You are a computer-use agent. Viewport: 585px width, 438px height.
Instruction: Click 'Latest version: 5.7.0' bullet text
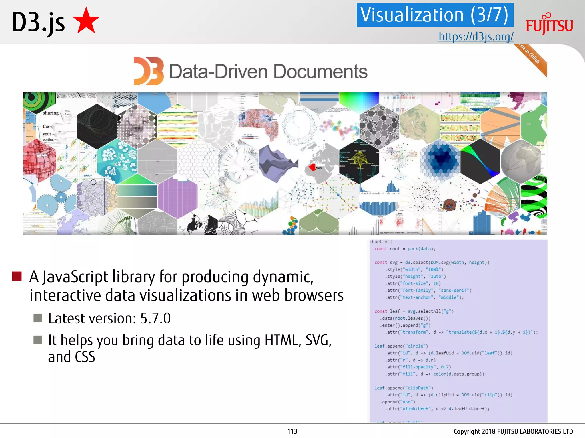click(109, 318)
